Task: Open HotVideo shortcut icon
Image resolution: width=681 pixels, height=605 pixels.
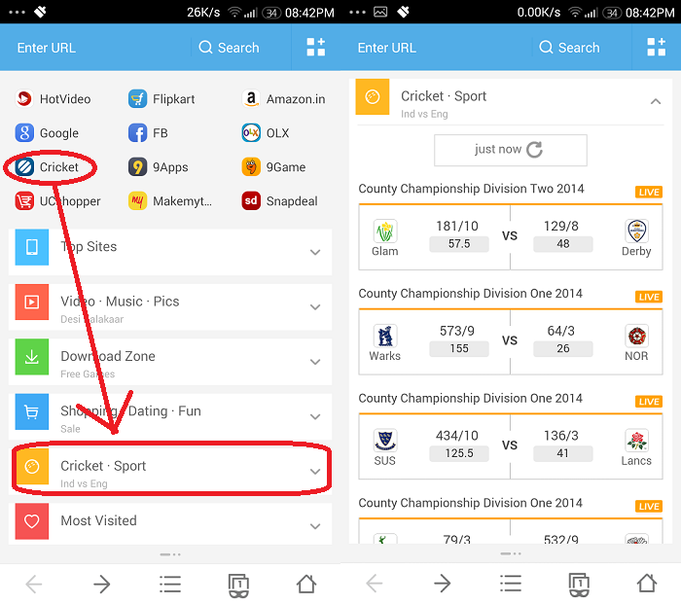Action: 24,98
